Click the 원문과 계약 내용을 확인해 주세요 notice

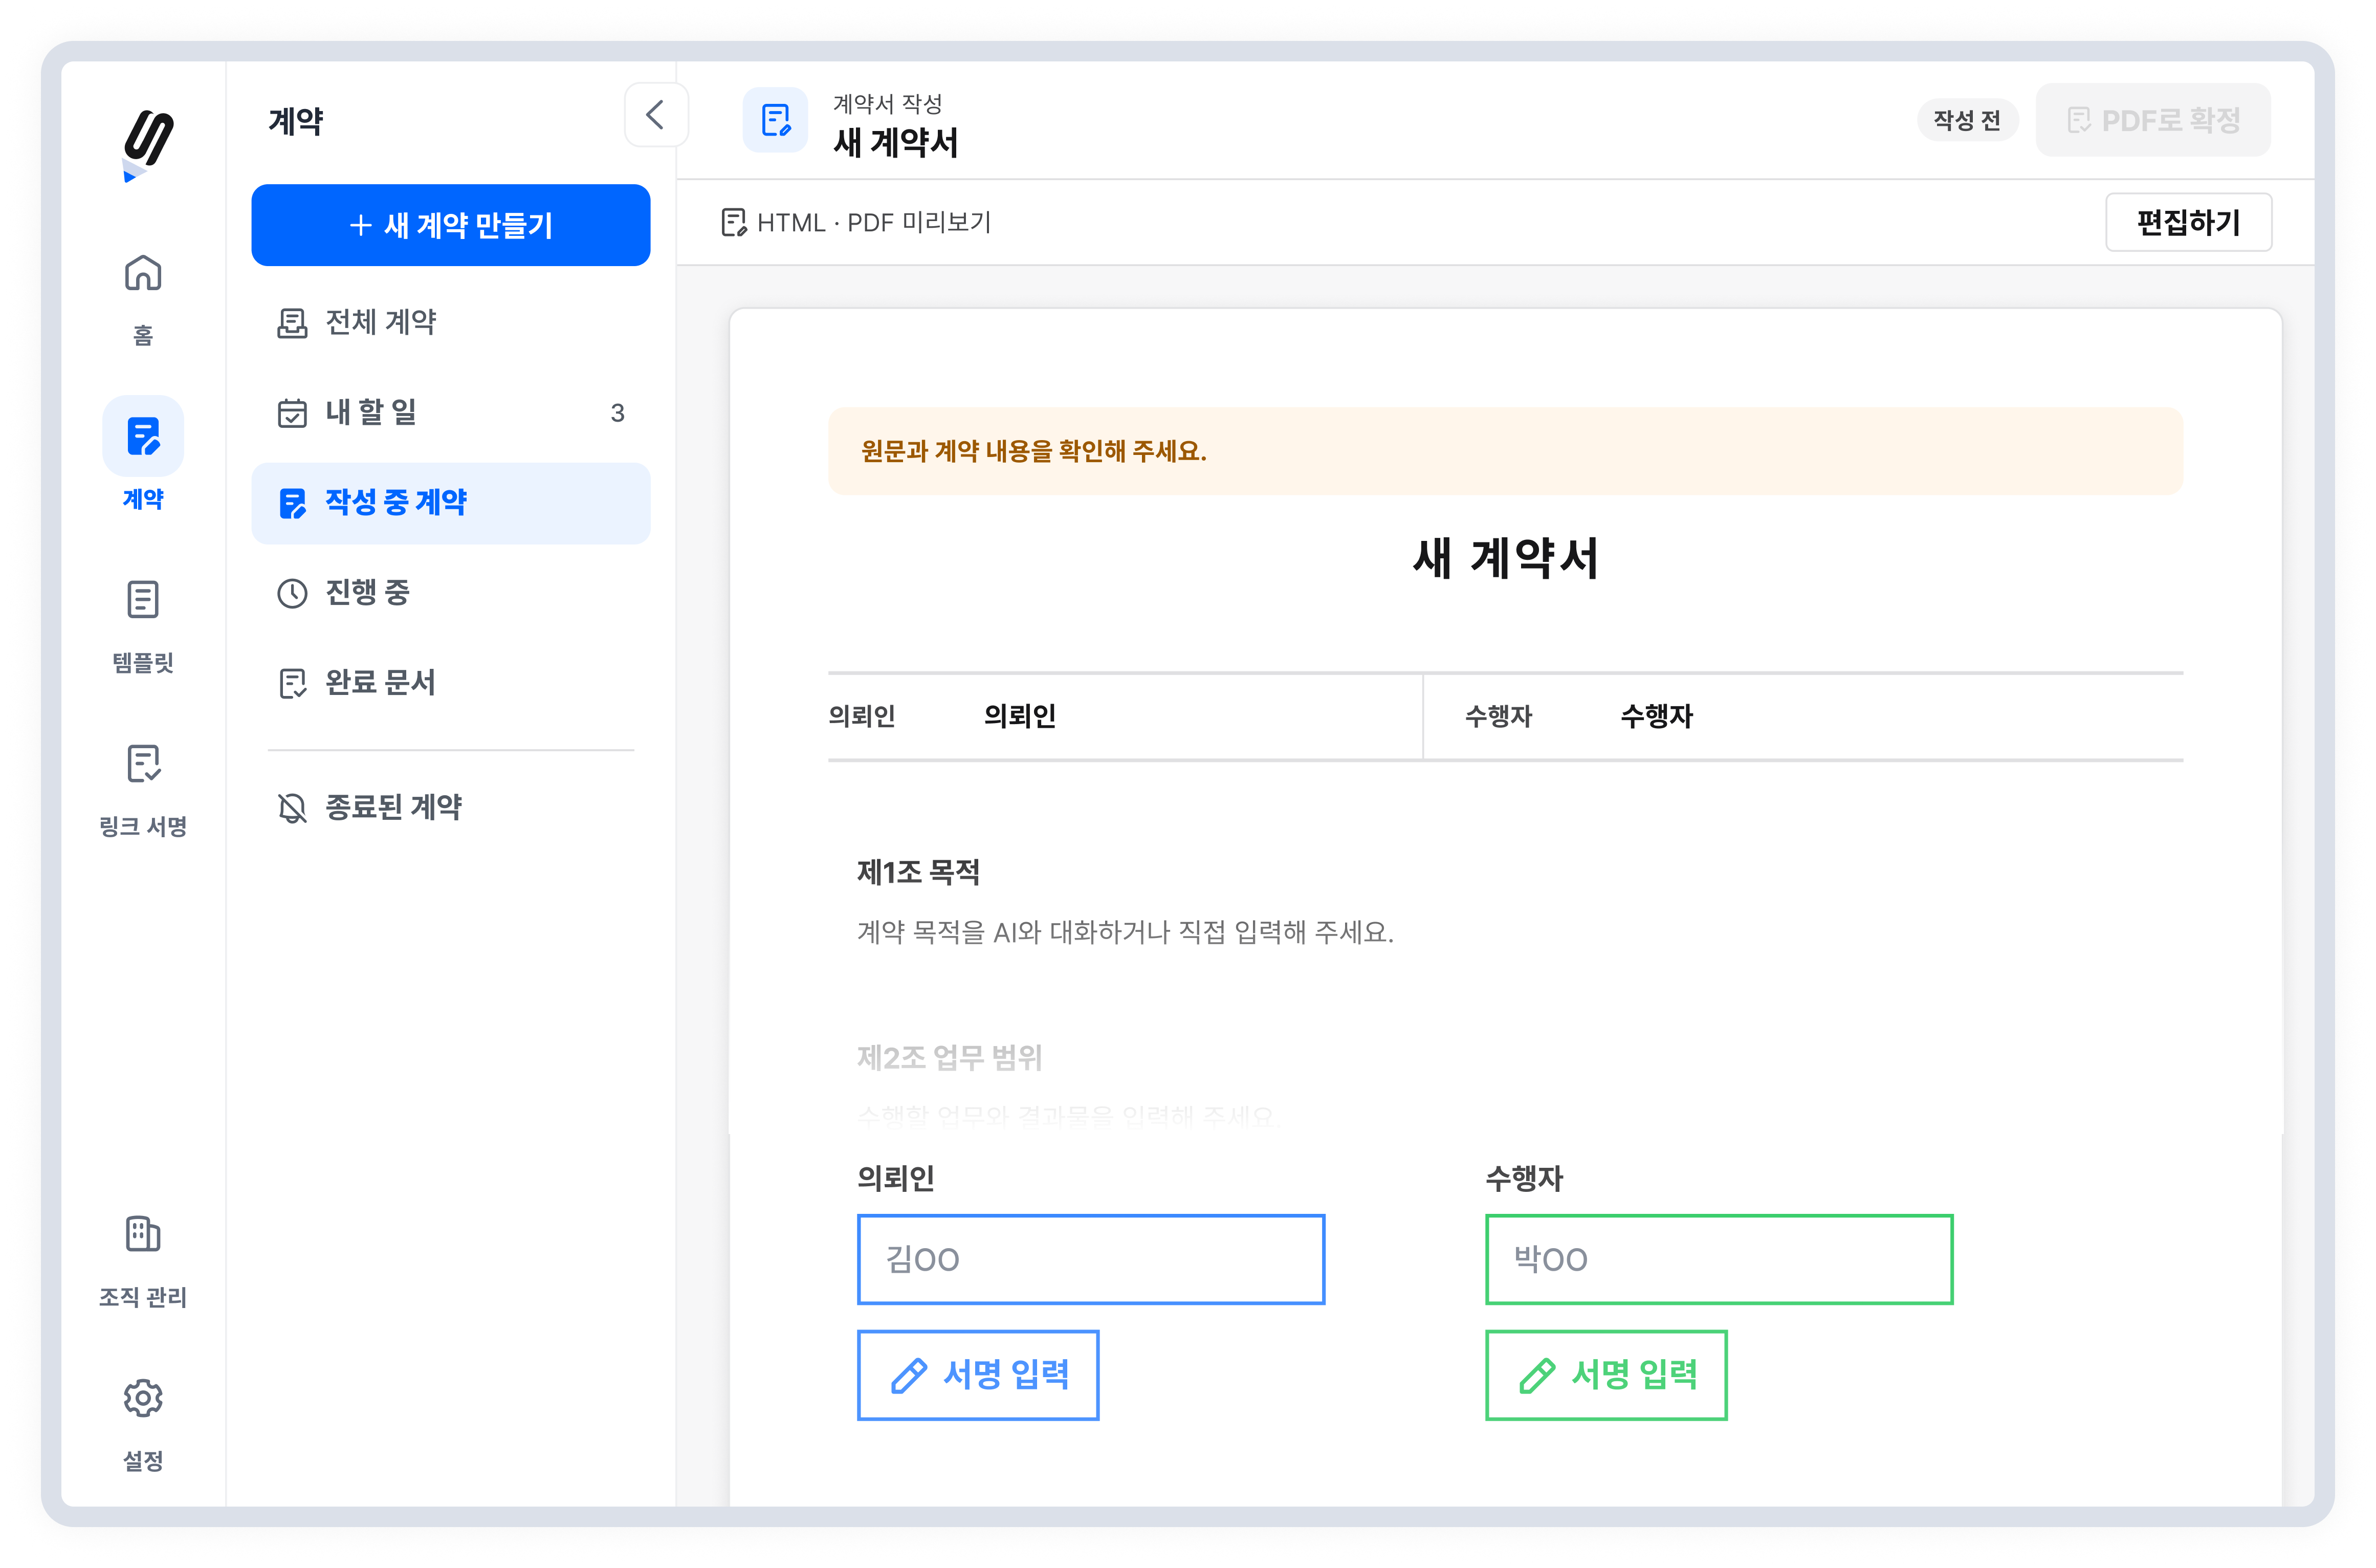pos(1505,451)
